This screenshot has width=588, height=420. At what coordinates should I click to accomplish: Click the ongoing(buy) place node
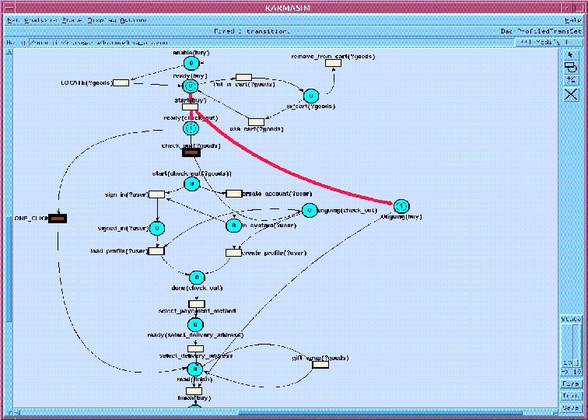[x=401, y=206]
